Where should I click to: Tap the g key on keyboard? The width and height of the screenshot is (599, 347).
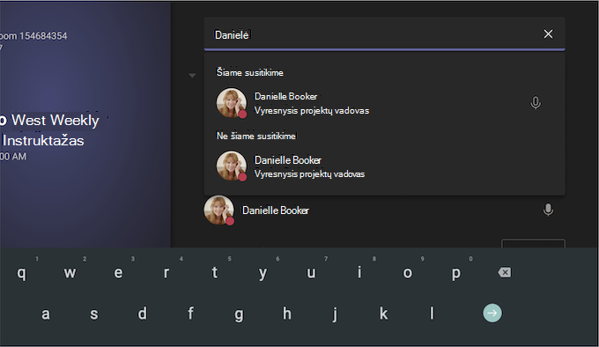239,314
